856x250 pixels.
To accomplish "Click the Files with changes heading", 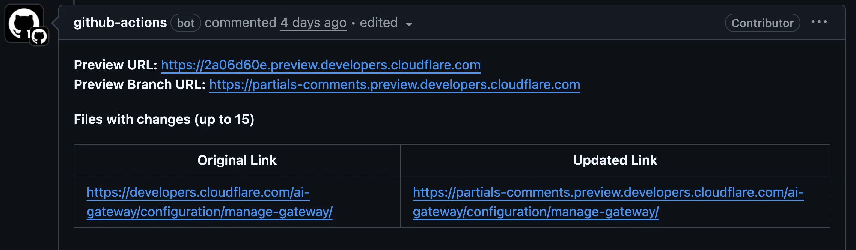I will click(x=164, y=120).
